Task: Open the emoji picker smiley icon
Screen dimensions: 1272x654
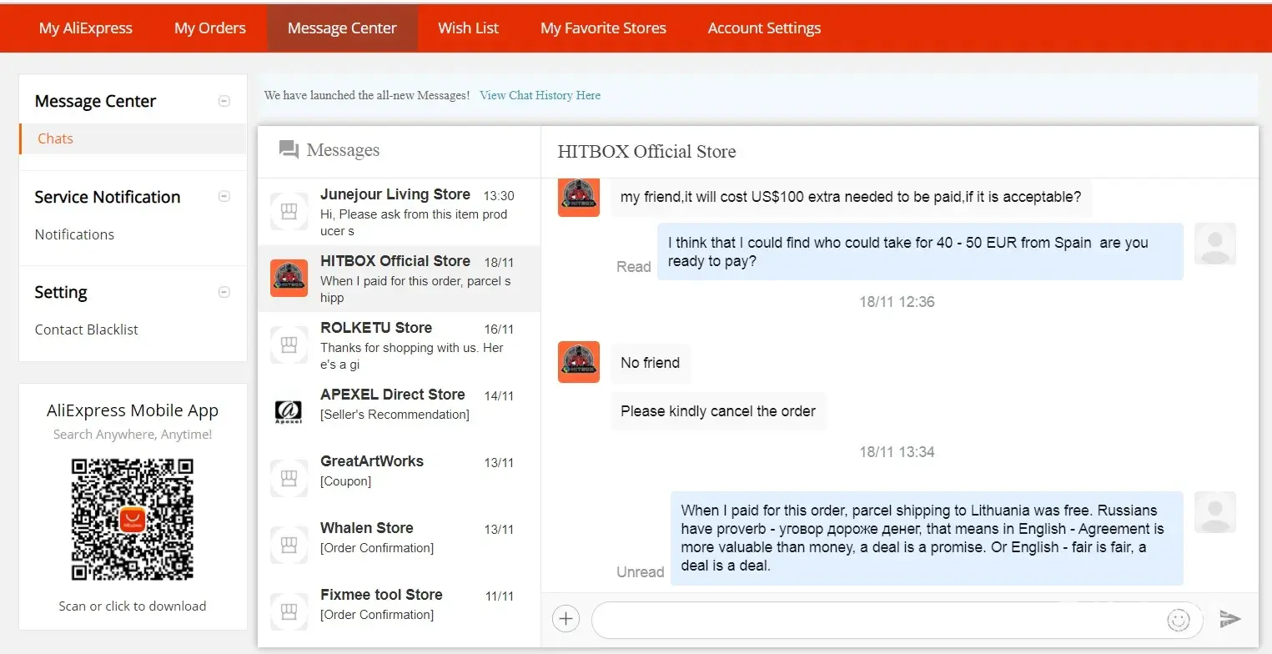Action: [x=1178, y=620]
